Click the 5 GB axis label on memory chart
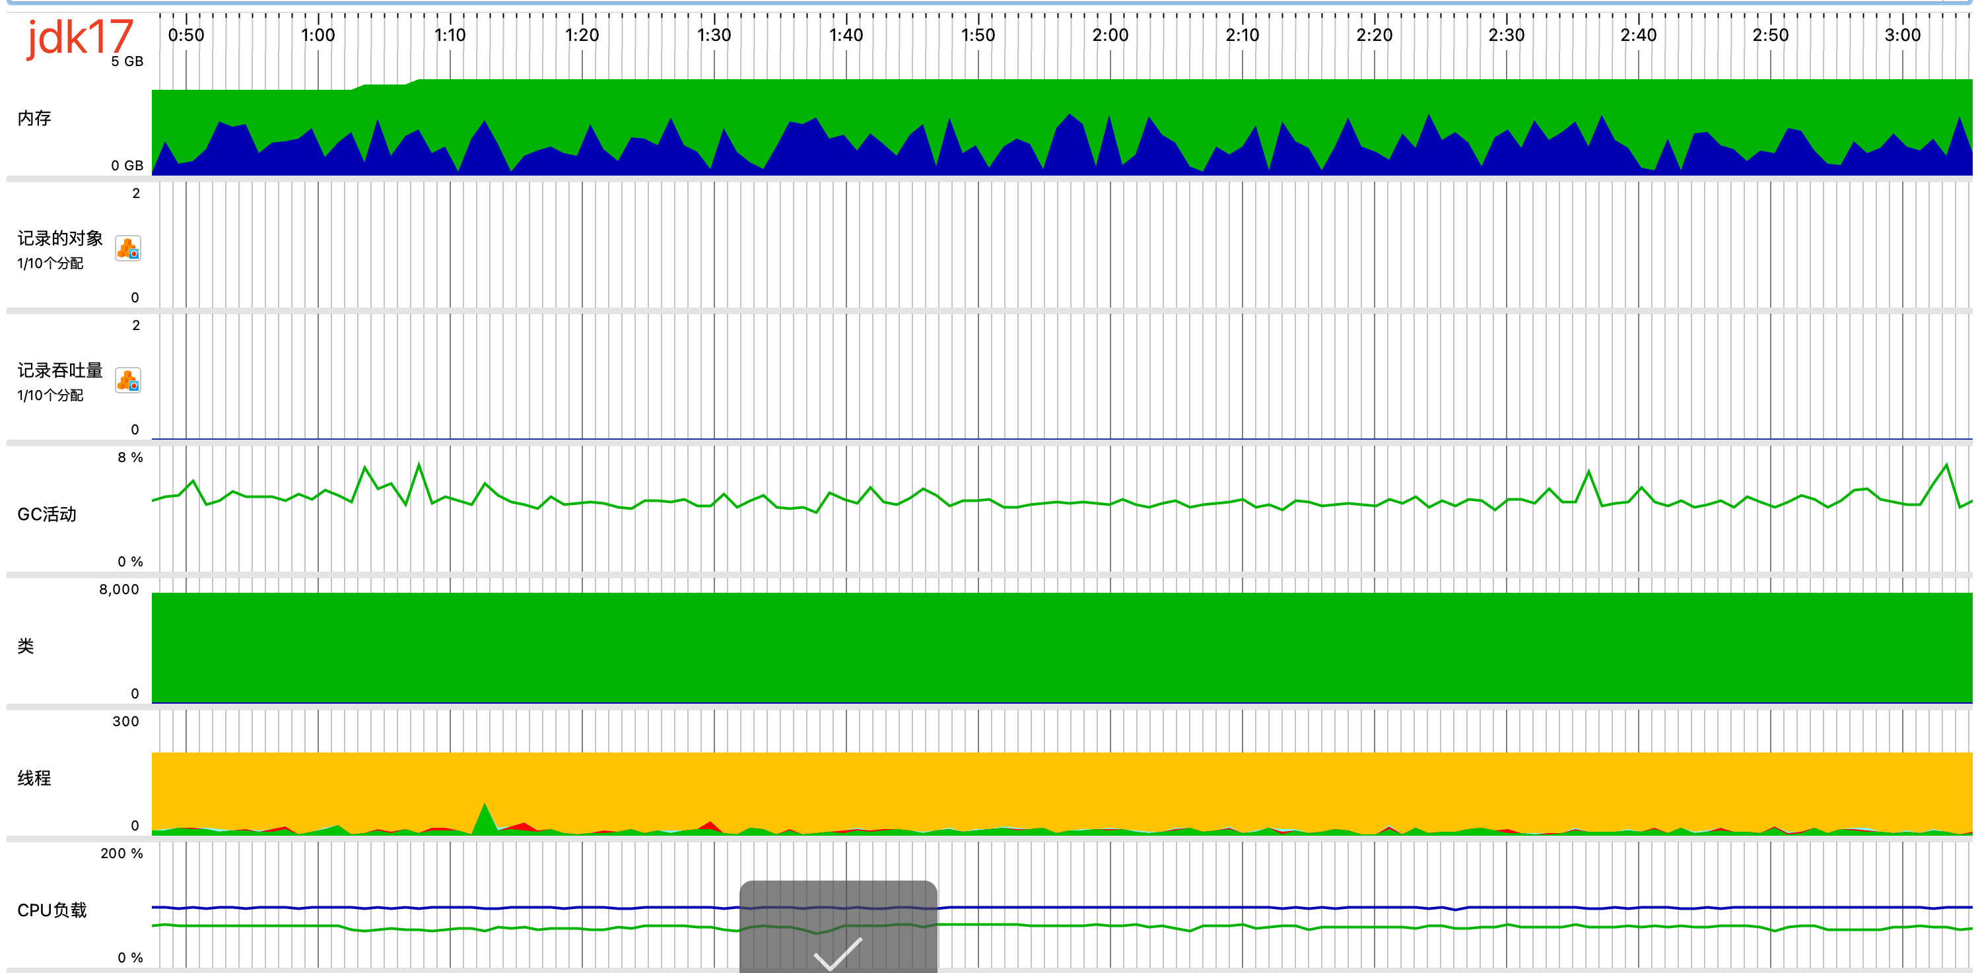 tap(127, 60)
